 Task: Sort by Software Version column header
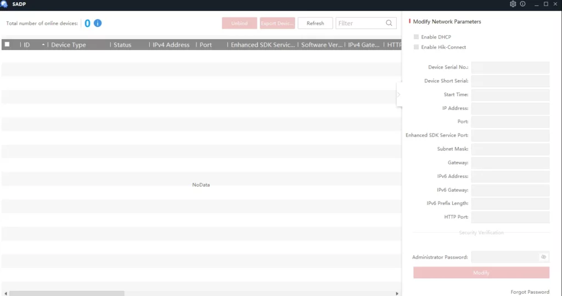322,44
